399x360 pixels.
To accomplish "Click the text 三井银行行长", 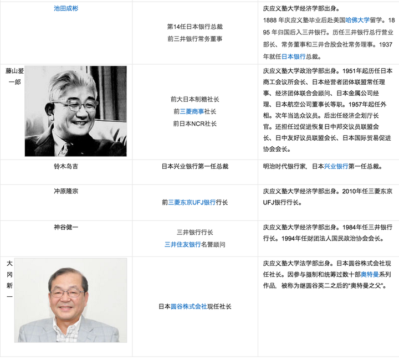I will (x=195, y=233).
